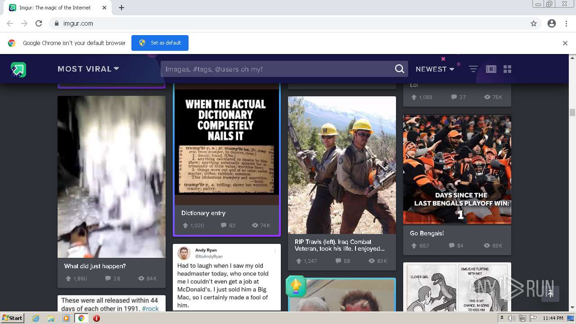Open the Chrome three-dot menu
576x324 pixels.
[x=567, y=23]
